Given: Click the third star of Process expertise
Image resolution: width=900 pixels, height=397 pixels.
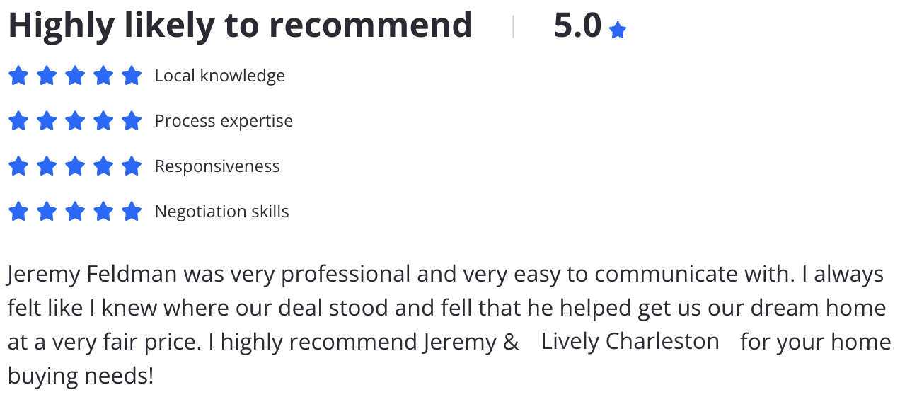Looking at the screenshot, I should (x=75, y=121).
